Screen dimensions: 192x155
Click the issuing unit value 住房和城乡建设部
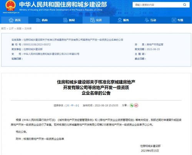pyautogui.click(x=33, y=49)
